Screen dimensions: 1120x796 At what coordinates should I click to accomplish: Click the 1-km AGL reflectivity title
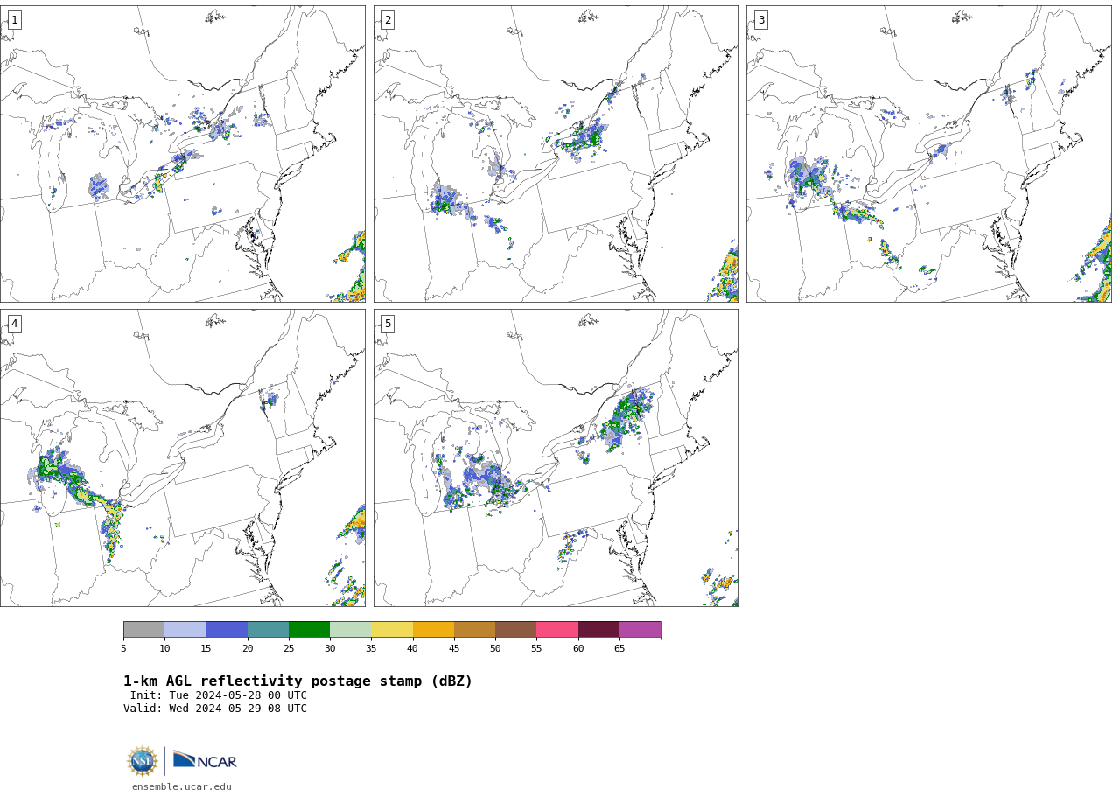297,681
